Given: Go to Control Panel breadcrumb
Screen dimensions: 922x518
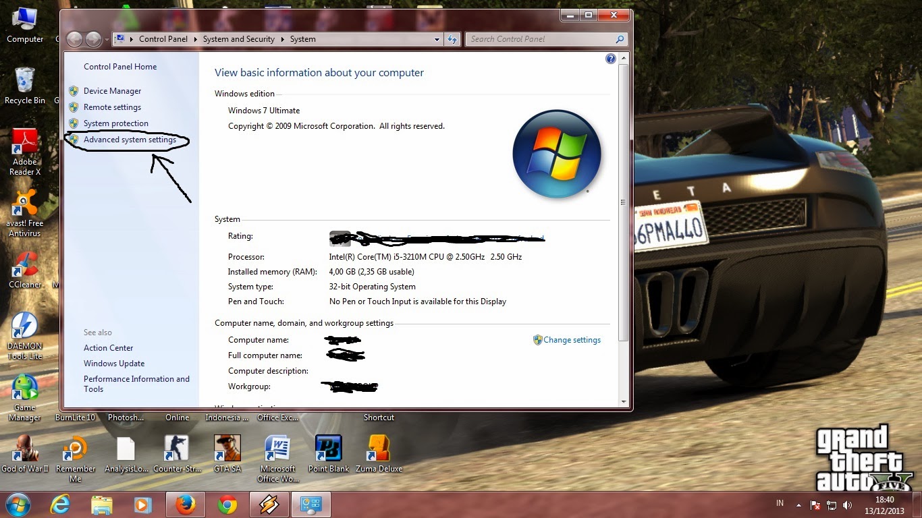Looking at the screenshot, I should point(163,39).
